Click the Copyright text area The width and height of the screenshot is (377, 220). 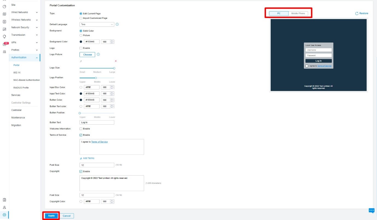112,183
